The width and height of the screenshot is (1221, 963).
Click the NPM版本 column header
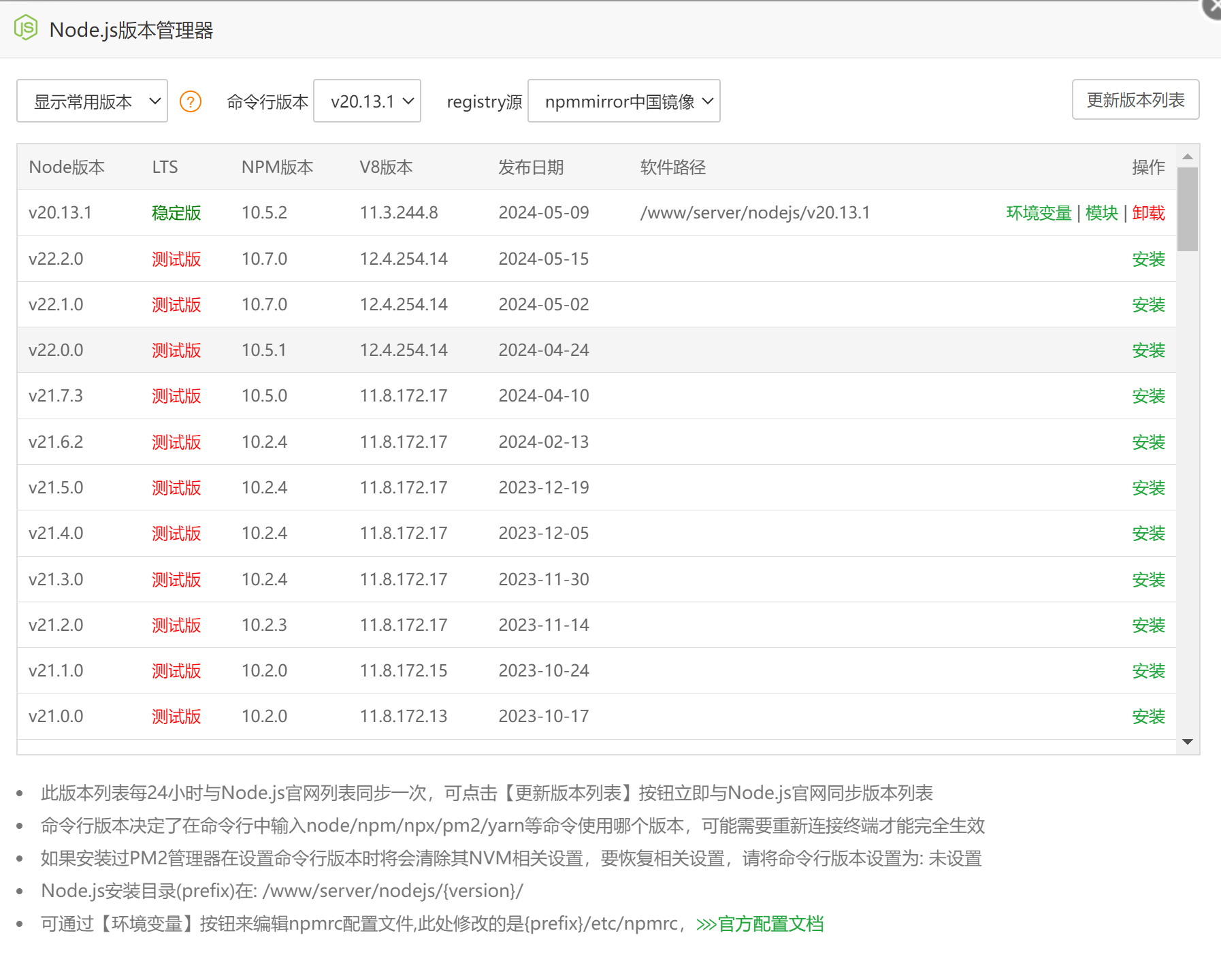click(277, 167)
